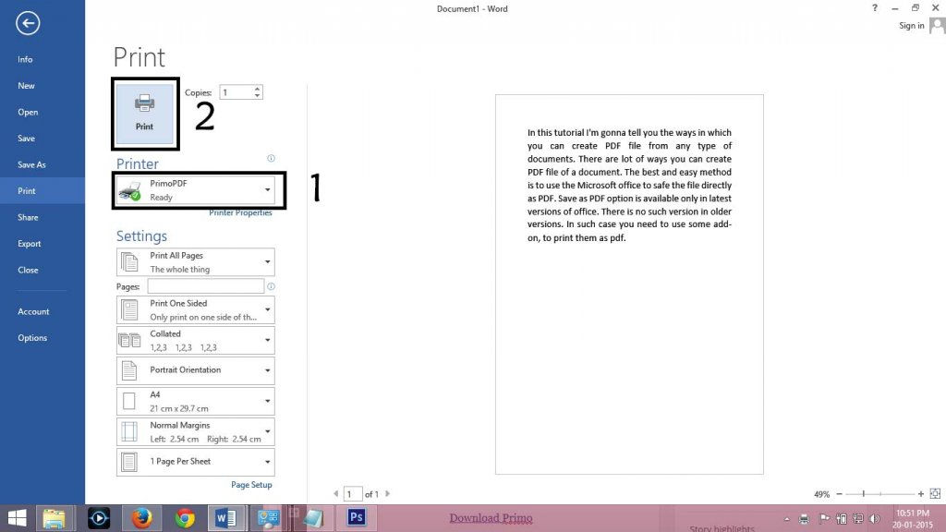The width and height of the screenshot is (946, 532).
Task: Switch to Word in the taskbar
Action: coord(226,518)
